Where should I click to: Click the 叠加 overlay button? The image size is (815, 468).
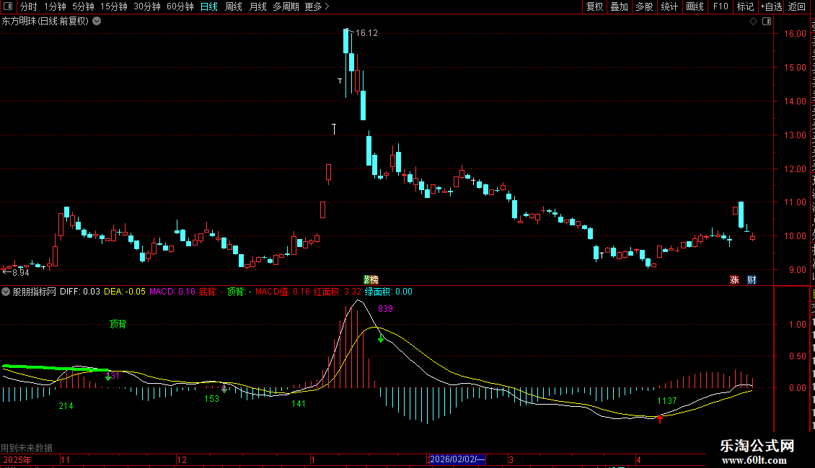pos(619,6)
